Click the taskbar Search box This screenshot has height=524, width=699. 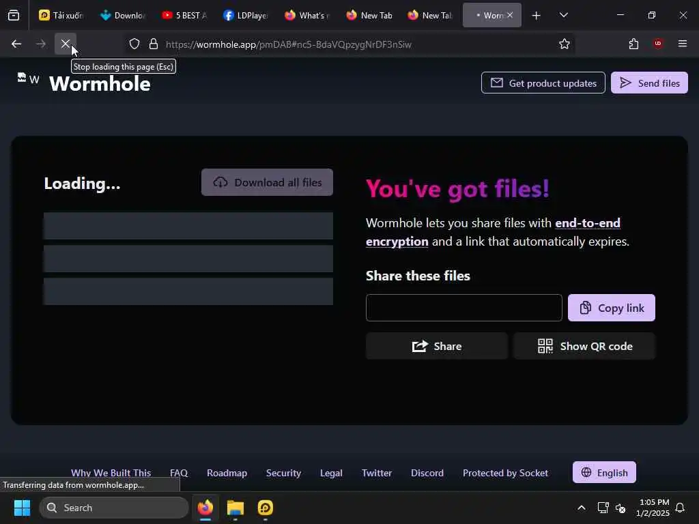114,508
